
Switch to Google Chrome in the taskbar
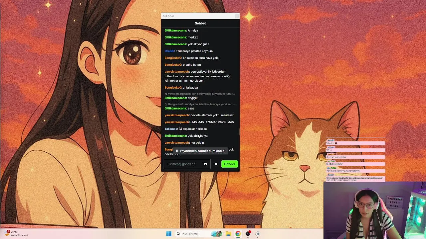click(x=238, y=234)
